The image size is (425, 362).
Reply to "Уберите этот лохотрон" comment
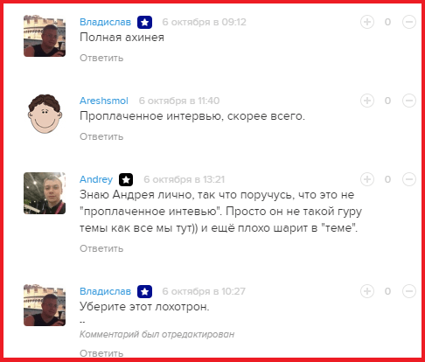[x=101, y=353]
